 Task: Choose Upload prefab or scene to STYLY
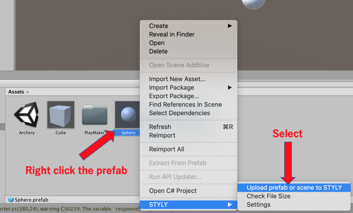(294, 187)
